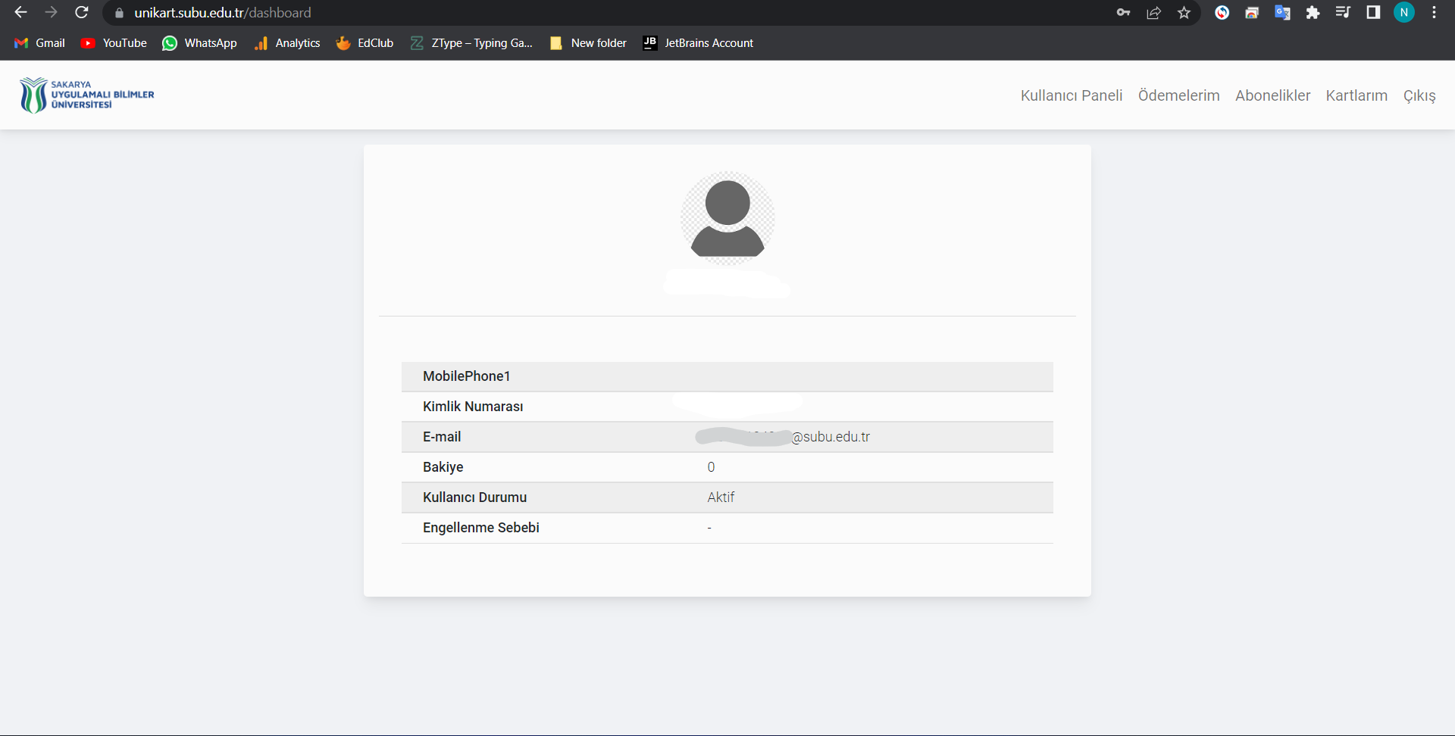Screen dimensions: 1455x736
Task: Open the WhatsApp bookmark
Action: pos(200,43)
